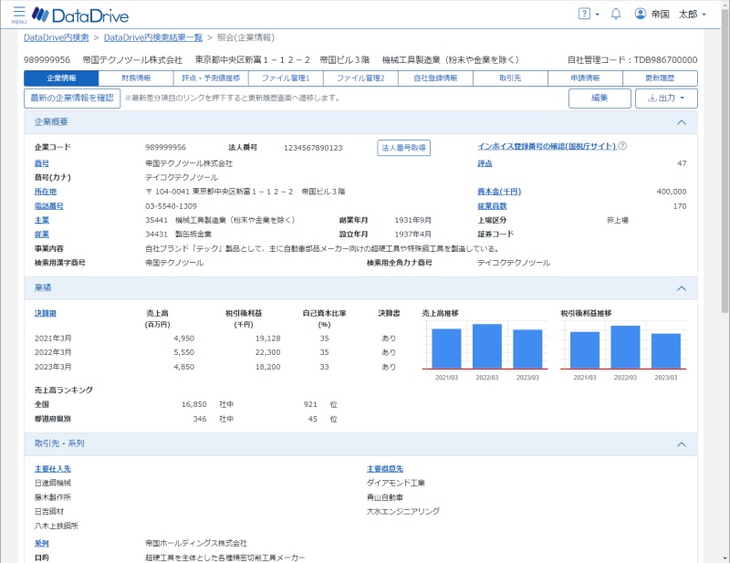The height and width of the screenshot is (563, 730).
Task: Click the 決算期 link
Action: pos(45,313)
